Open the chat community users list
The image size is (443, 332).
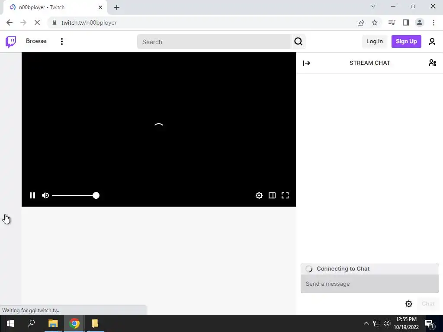point(432,63)
